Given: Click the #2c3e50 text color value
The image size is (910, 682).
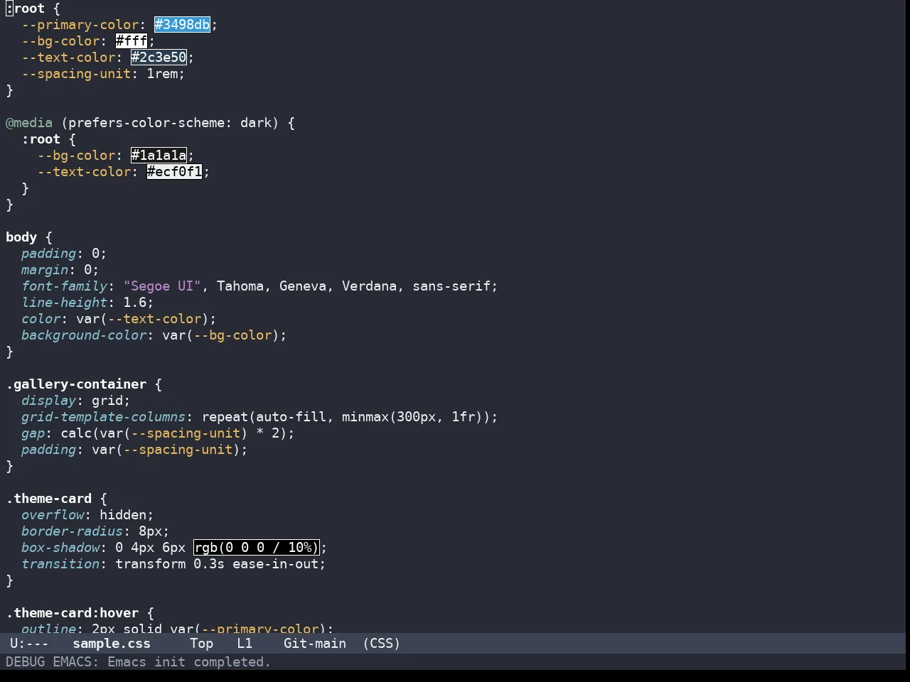Looking at the screenshot, I should (159, 58).
